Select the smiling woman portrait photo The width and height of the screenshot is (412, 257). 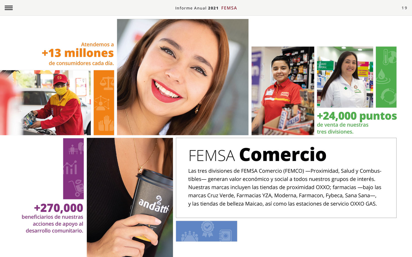tap(183, 77)
